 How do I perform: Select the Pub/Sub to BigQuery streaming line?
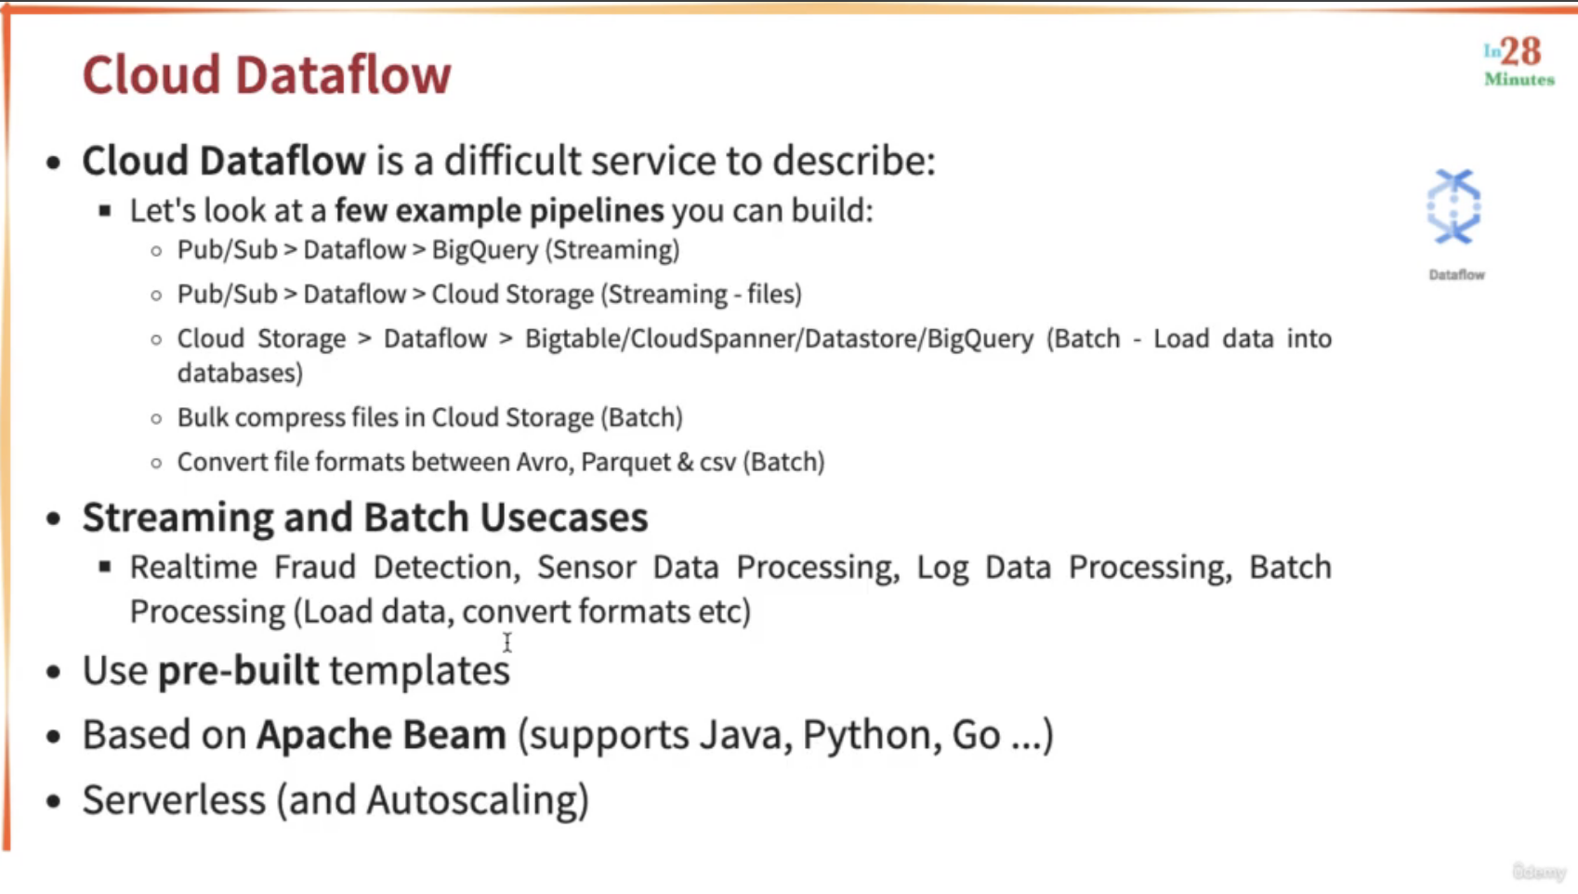[428, 250]
